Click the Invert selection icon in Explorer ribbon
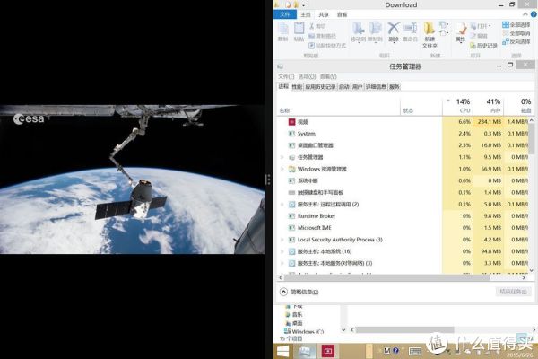Image resolution: width=538 pixels, height=359 pixels. 506,41
